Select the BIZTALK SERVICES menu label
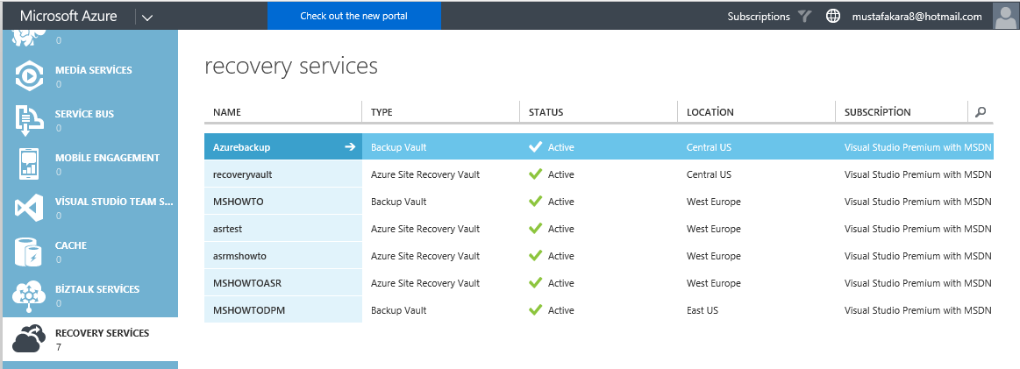 [97, 289]
